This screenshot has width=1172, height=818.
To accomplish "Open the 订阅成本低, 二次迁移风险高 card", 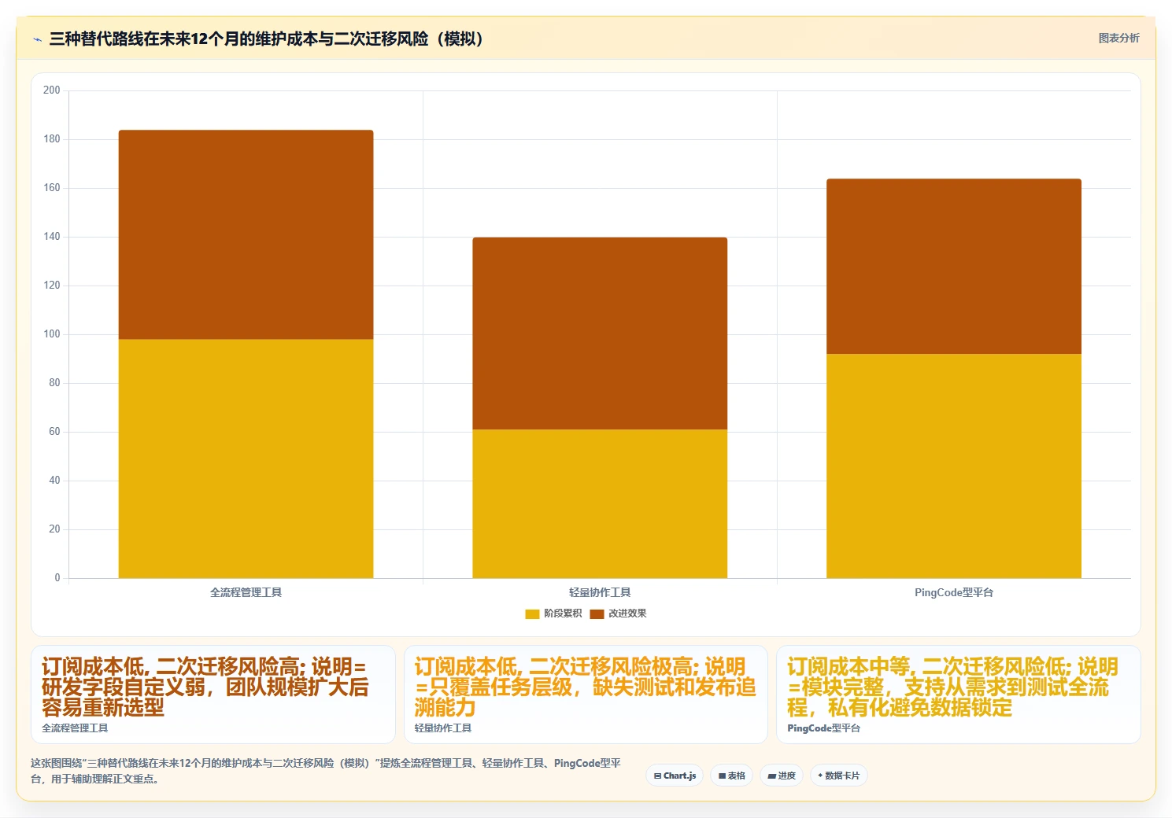I will (213, 695).
